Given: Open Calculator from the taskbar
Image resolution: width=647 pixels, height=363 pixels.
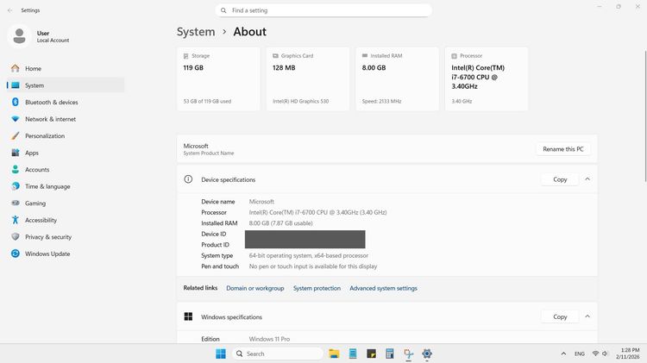Looking at the screenshot, I should pos(390,354).
